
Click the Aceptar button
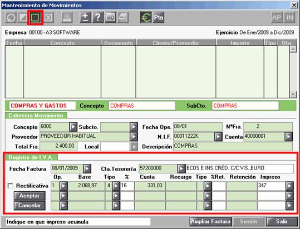[29, 196]
